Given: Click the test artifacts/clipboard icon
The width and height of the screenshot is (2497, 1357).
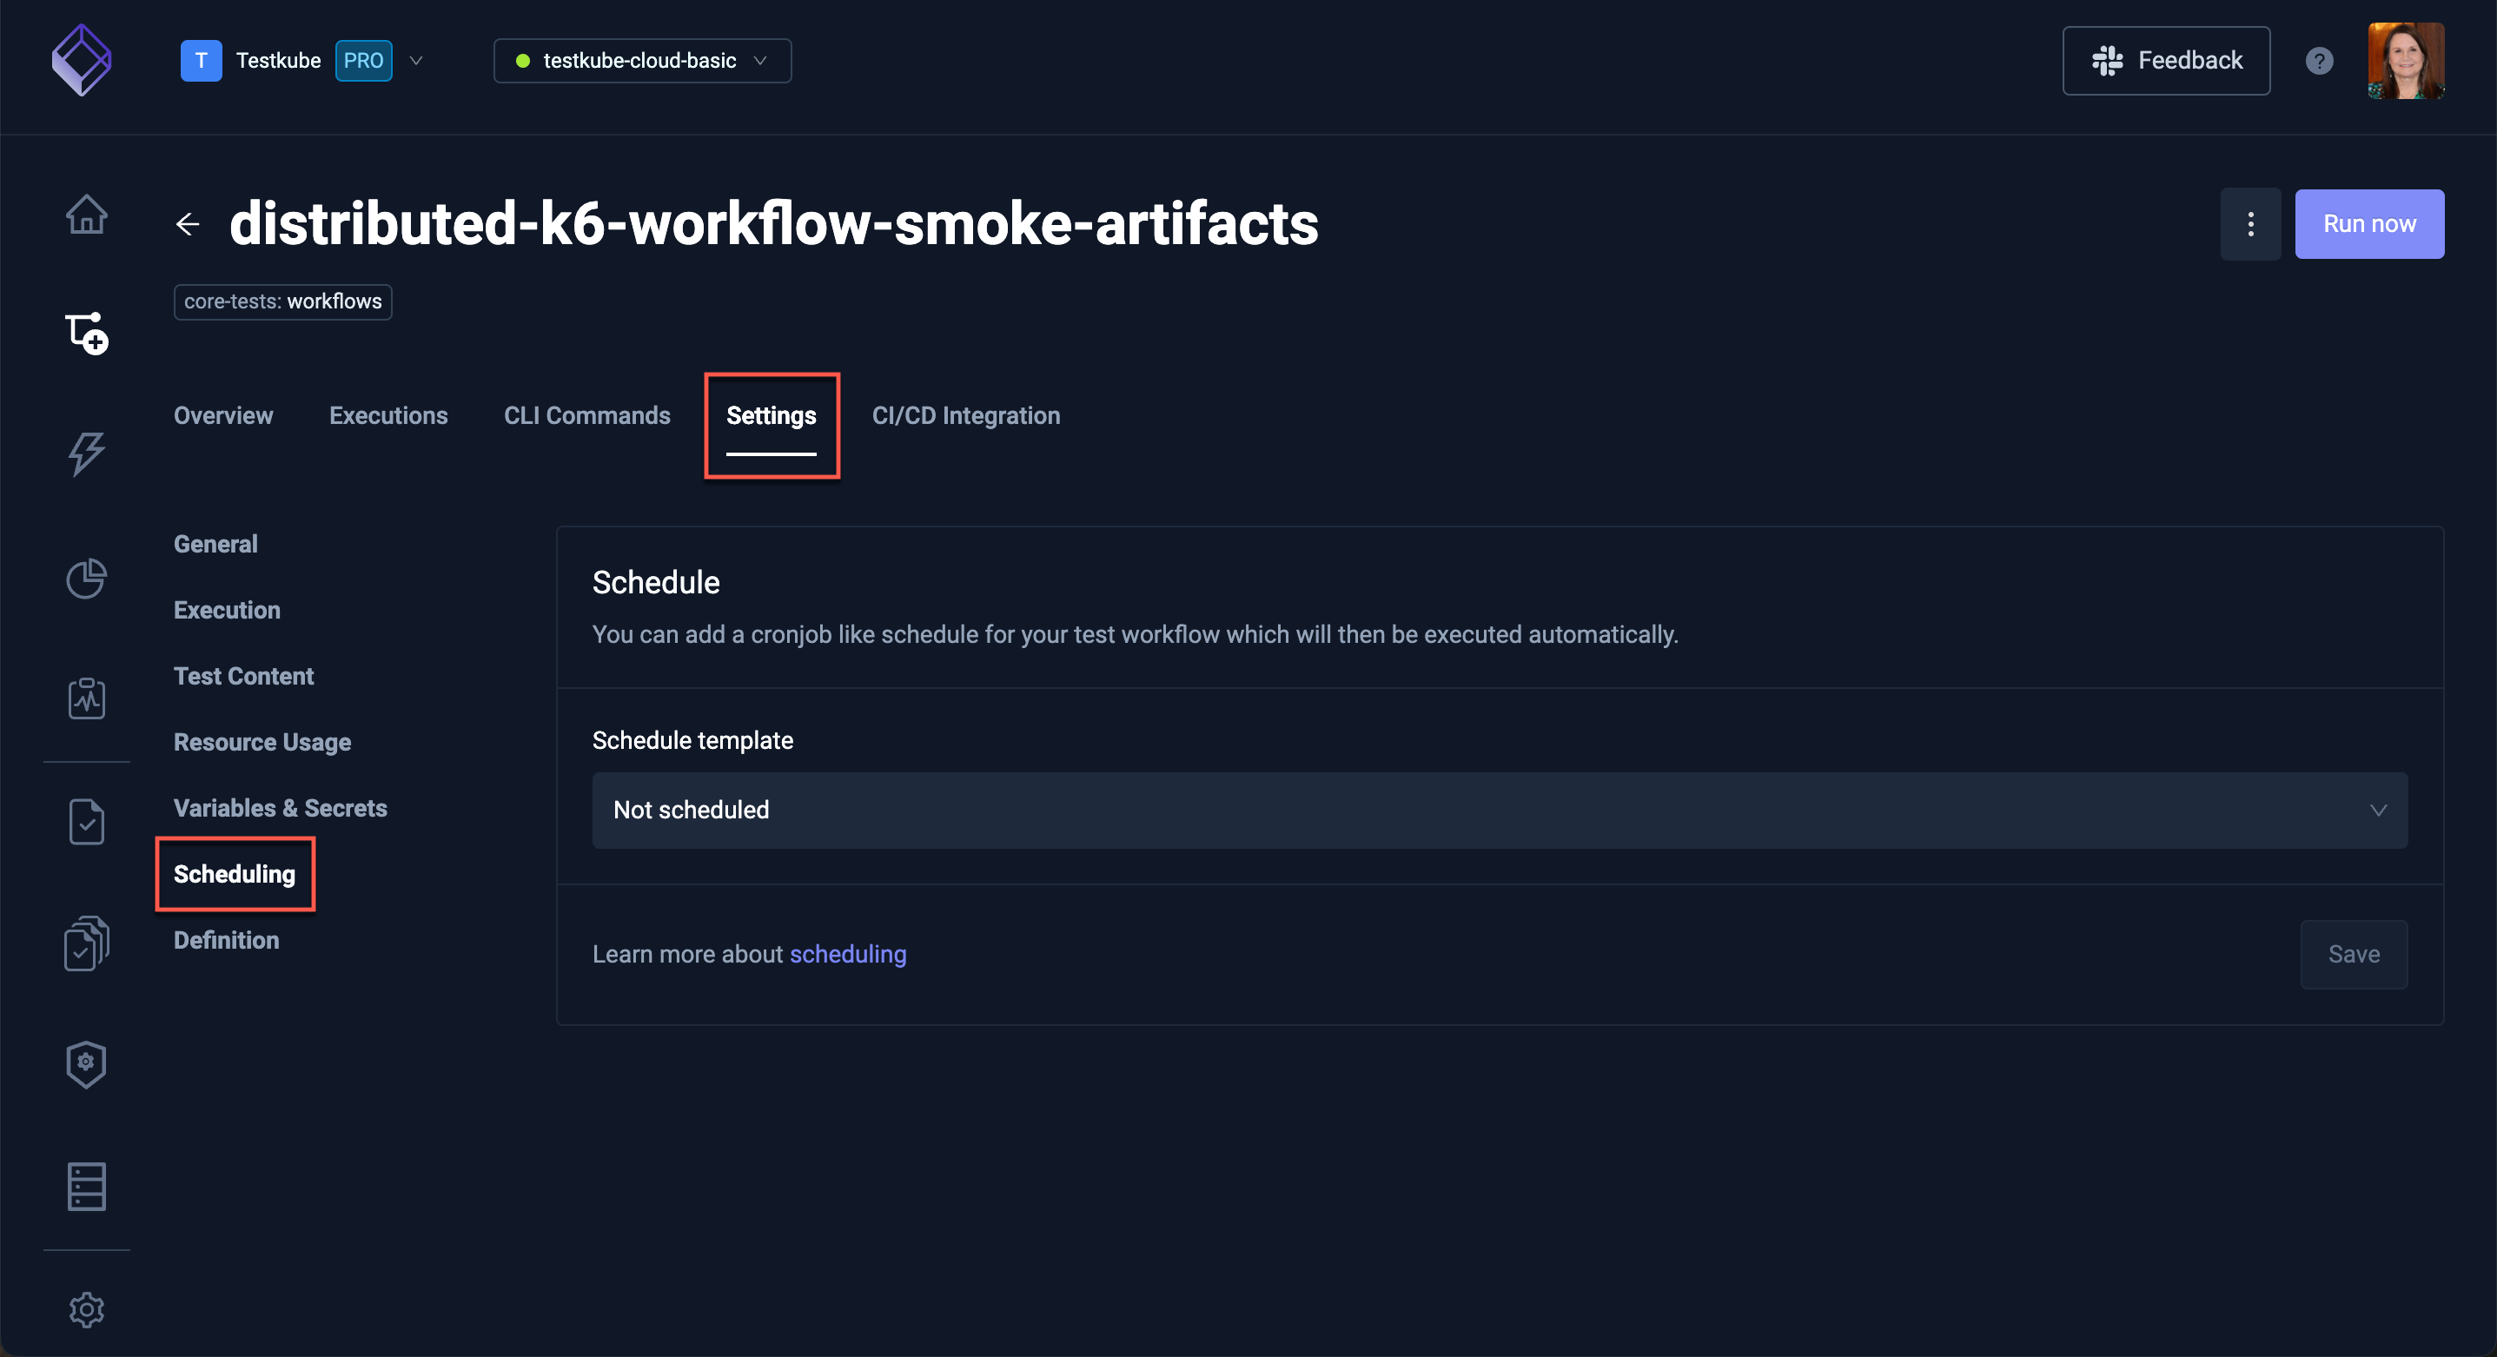Looking at the screenshot, I should [85, 698].
